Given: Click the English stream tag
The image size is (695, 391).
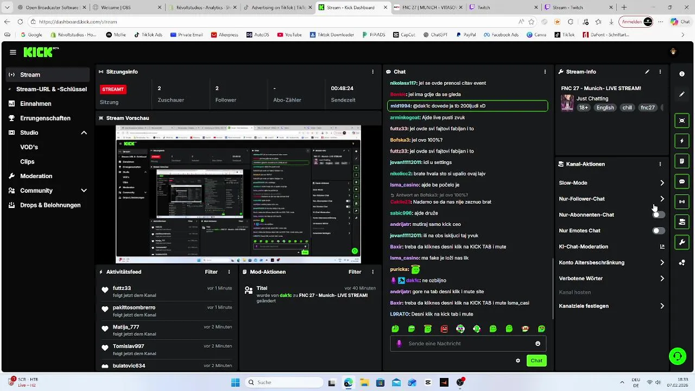Looking at the screenshot, I should 605,108.
